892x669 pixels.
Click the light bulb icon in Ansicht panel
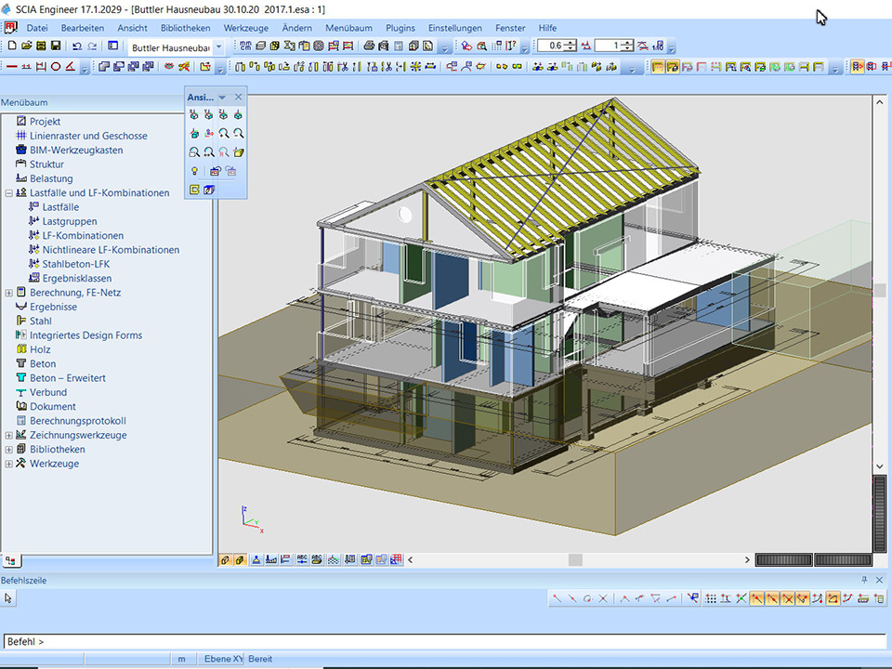pos(194,171)
